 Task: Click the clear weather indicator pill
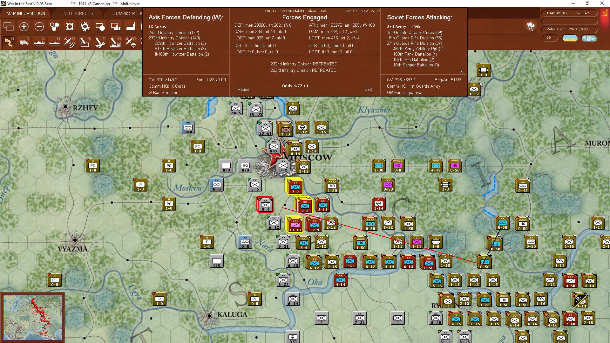click(570, 38)
